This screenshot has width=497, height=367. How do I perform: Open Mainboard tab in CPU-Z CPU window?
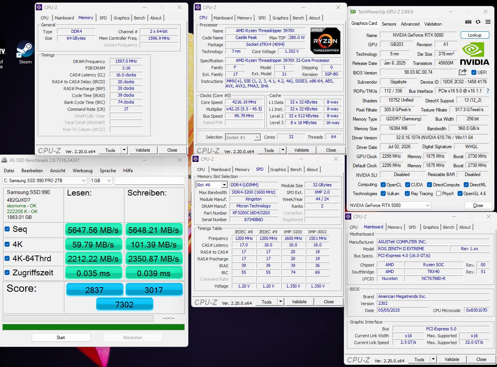[x=223, y=18]
